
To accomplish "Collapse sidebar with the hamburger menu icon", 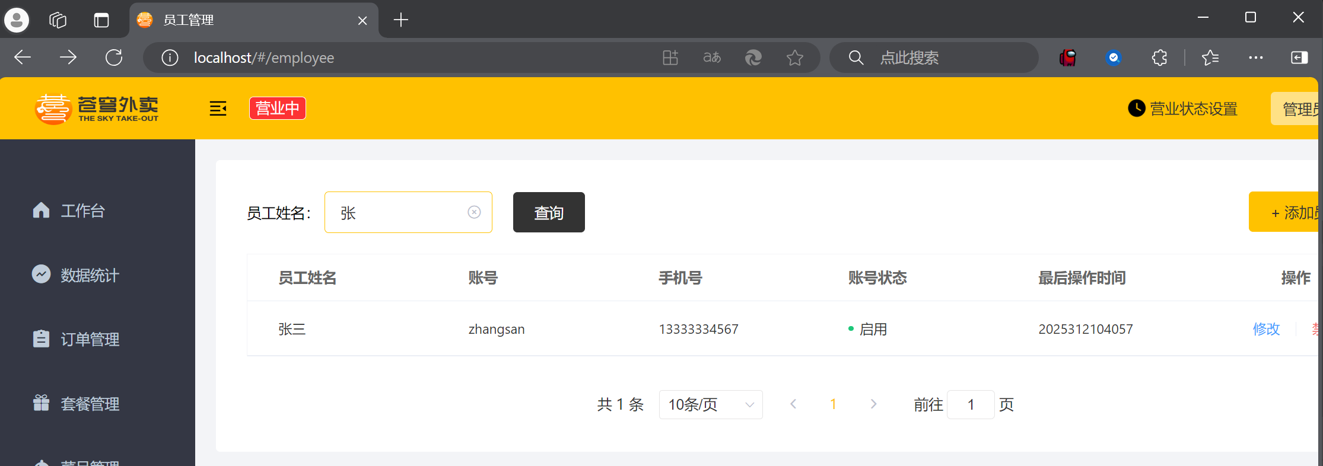I will pyautogui.click(x=218, y=108).
